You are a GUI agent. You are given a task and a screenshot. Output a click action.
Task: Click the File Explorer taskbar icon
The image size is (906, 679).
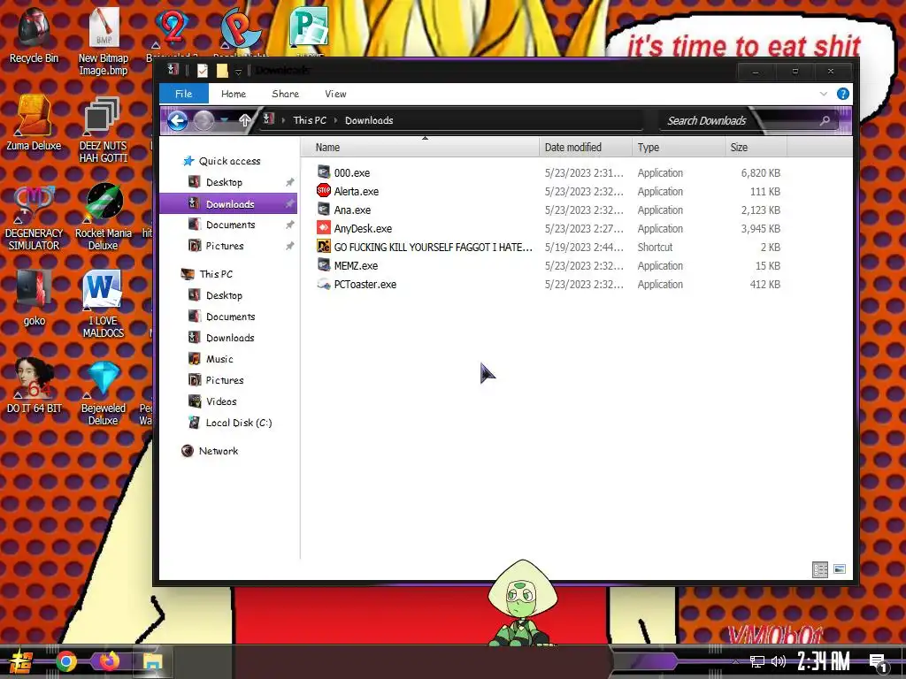point(152,661)
